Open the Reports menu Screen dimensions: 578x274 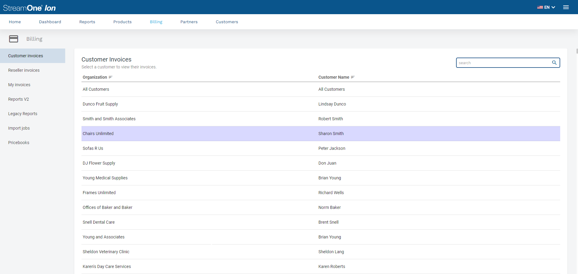[87, 22]
